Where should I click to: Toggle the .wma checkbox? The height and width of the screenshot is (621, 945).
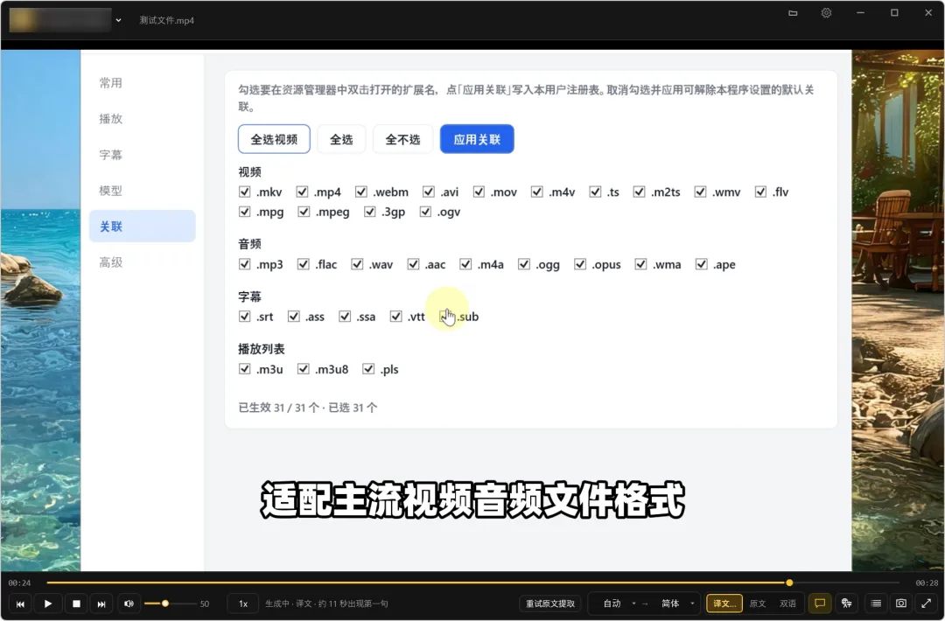(x=640, y=264)
